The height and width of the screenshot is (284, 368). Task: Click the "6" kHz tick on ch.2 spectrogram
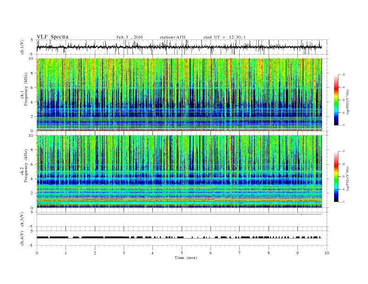[33, 164]
